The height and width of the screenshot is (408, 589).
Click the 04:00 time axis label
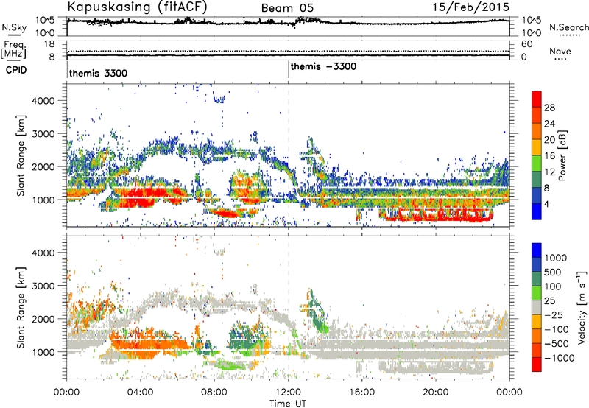click(x=141, y=393)
